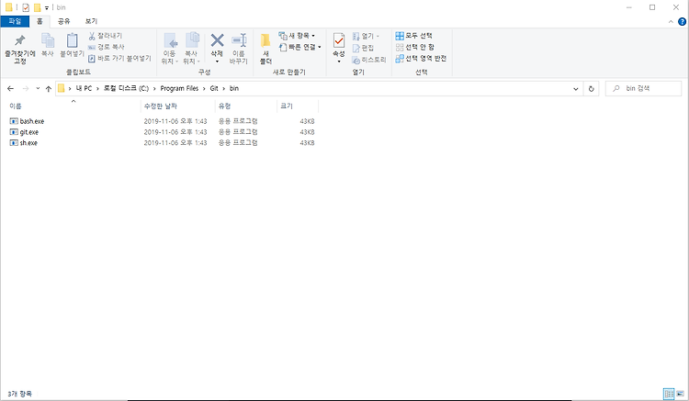Click the Rename icon

coord(239,40)
